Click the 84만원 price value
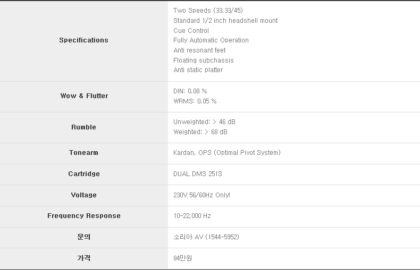 (182, 258)
